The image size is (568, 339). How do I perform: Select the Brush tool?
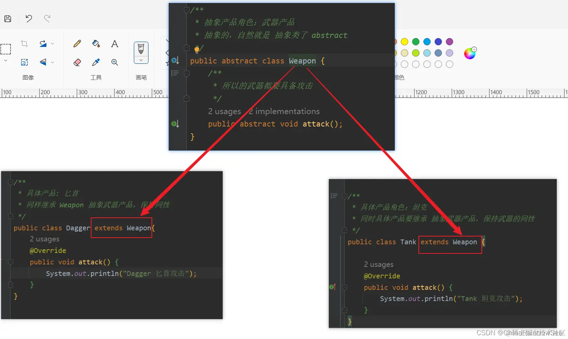tap(141, 49)
